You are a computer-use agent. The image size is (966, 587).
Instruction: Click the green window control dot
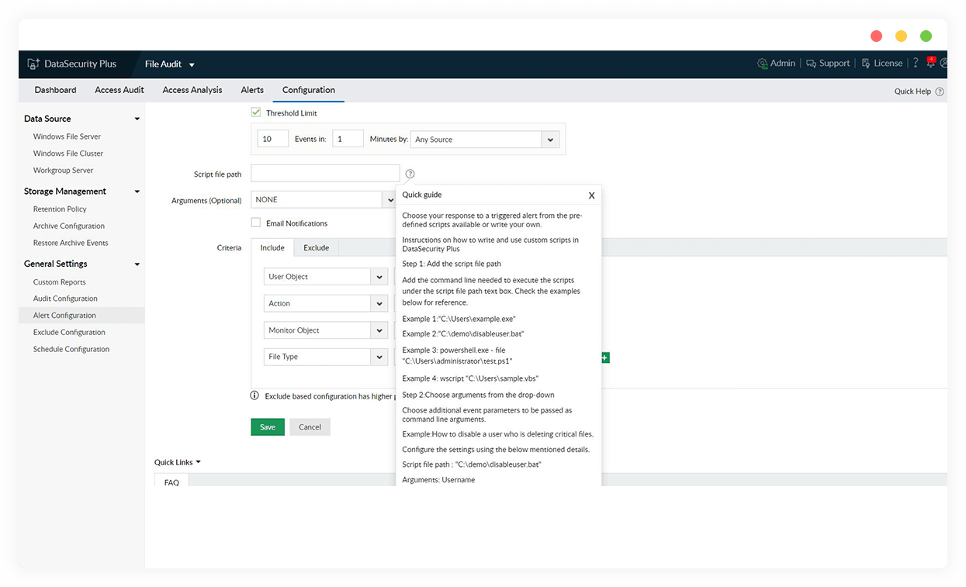[926, 36]
